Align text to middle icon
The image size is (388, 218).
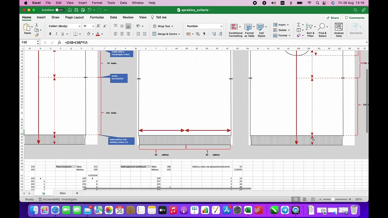(x=122, y=26)
